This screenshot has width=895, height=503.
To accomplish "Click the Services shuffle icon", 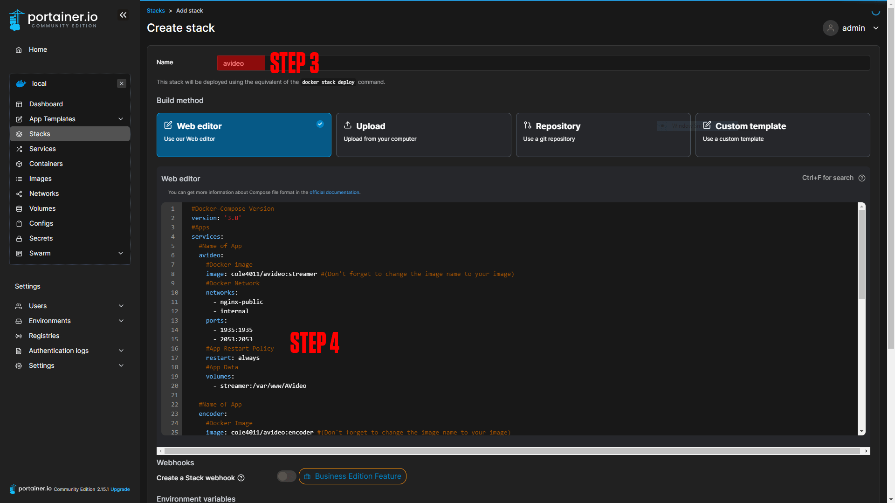I will tap(19, 149).
